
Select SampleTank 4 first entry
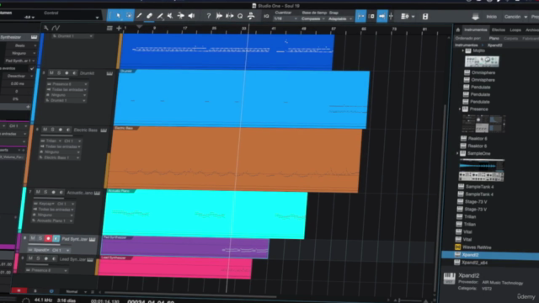(x=479, y=187)
